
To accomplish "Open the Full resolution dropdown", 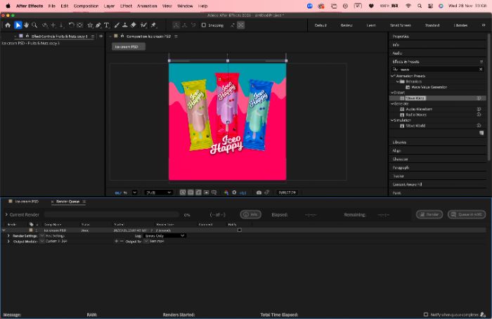I will [x=158, y=193].
